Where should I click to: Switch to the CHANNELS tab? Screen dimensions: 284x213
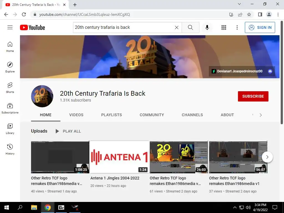(192, 115)
